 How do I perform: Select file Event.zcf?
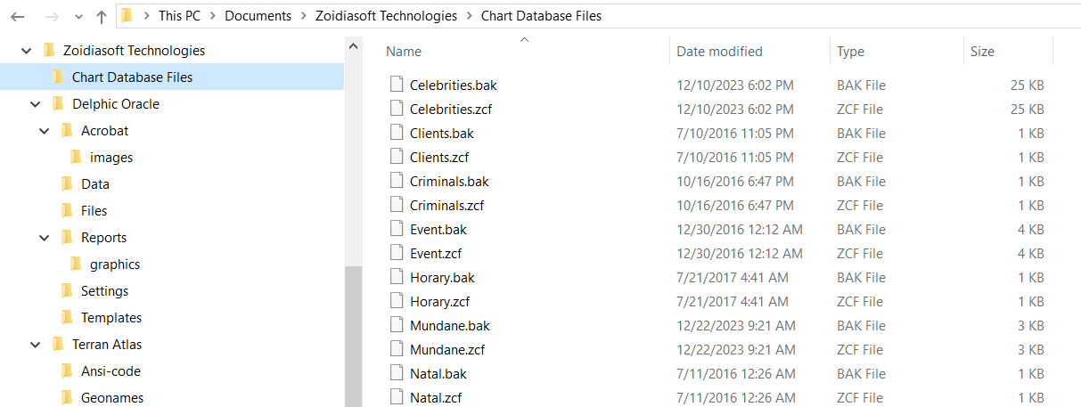(436, 254)
